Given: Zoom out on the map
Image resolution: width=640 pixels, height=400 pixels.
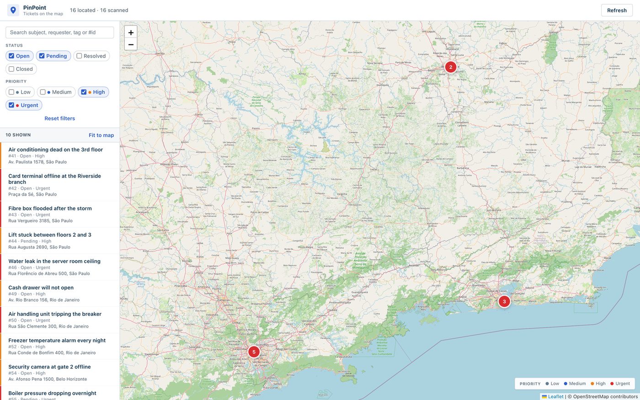Looking at the screenshot, I should [131, 44].
